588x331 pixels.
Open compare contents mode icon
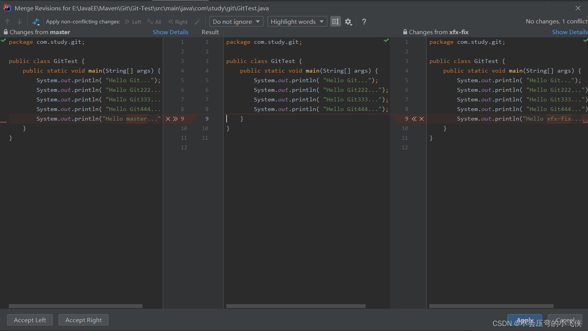coord(36,22)
